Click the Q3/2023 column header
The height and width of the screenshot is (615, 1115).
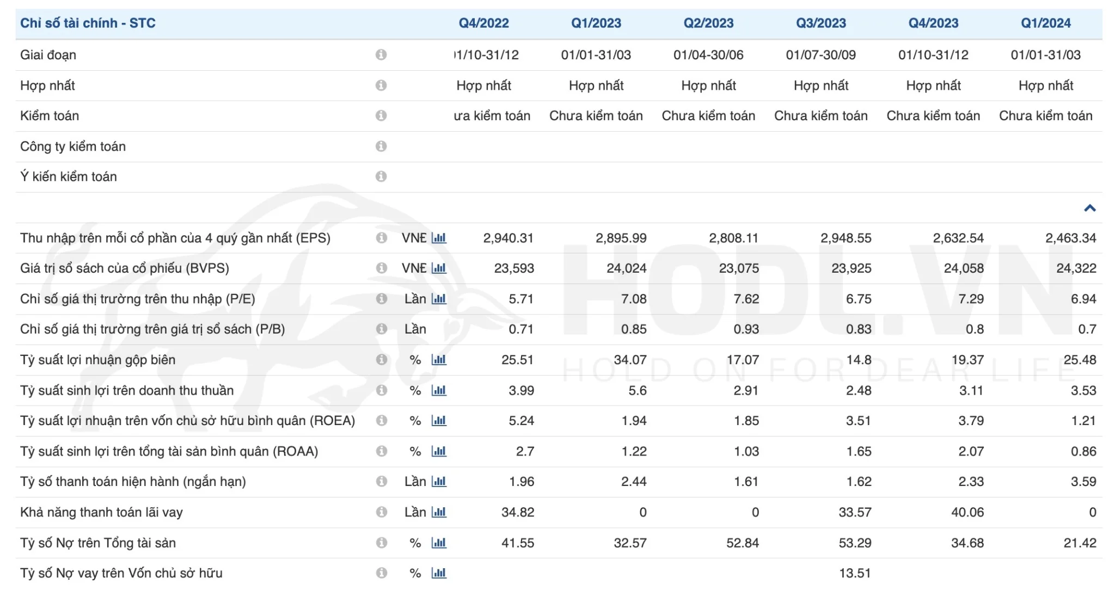click(x=820, y=23)
